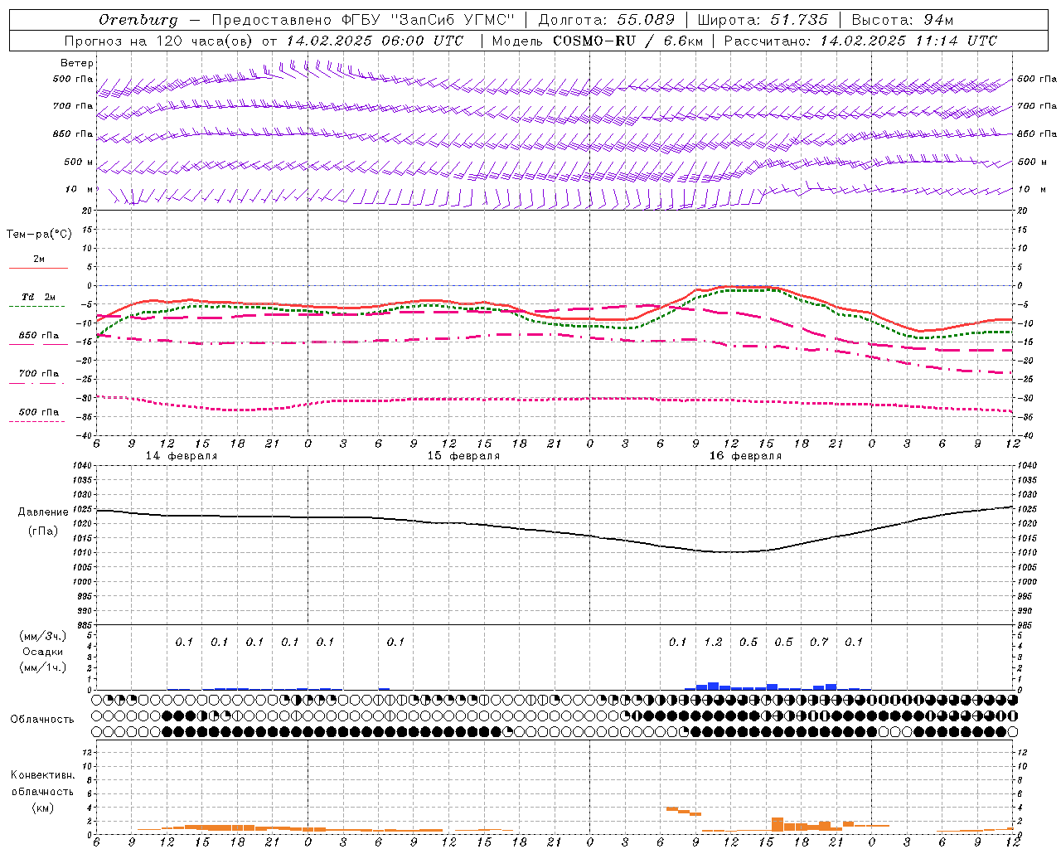Screen dimensions: 1061x849
Task: Click the '(км)' unit label under convective cloudiness
Action: pyautogui.click(x=42, y=808)
